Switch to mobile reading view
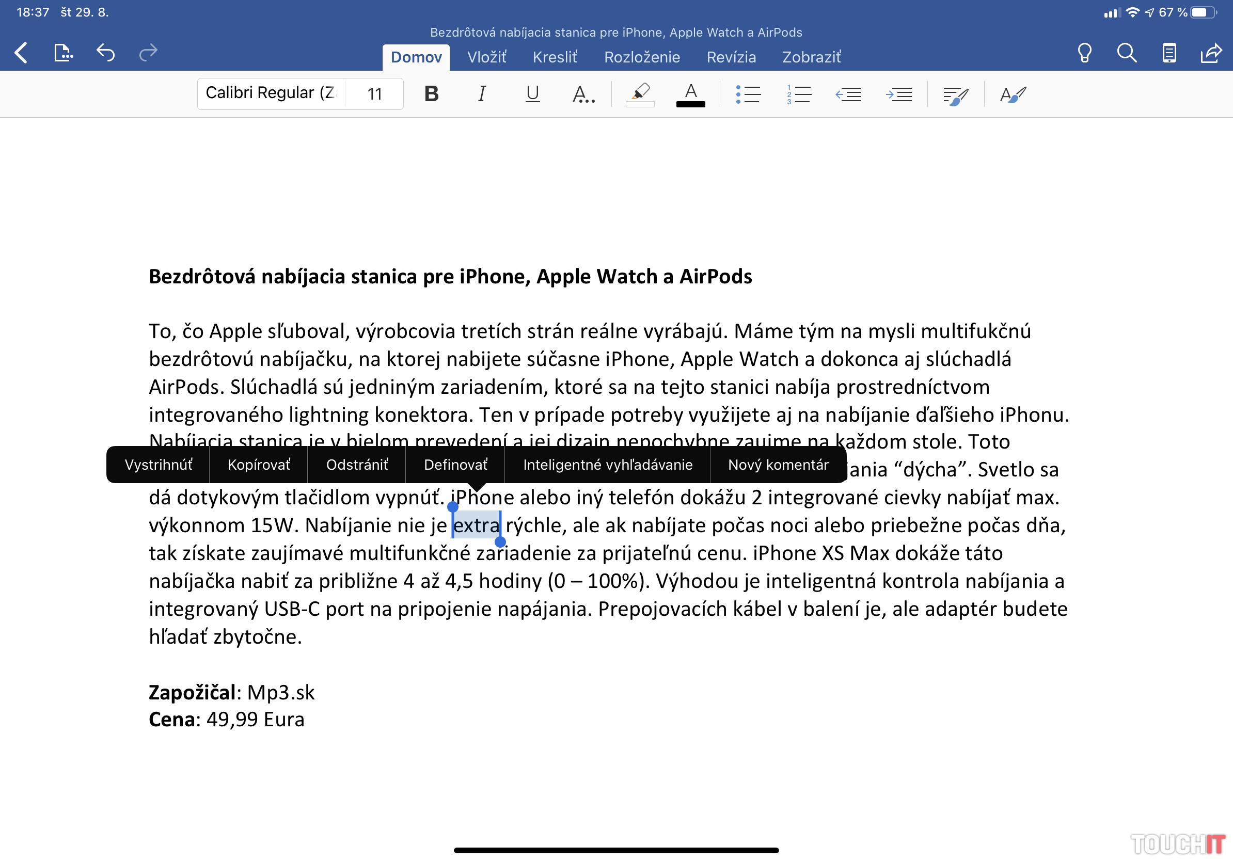The width and height of the screenshot is (1233, 861). pos(1169,53)
